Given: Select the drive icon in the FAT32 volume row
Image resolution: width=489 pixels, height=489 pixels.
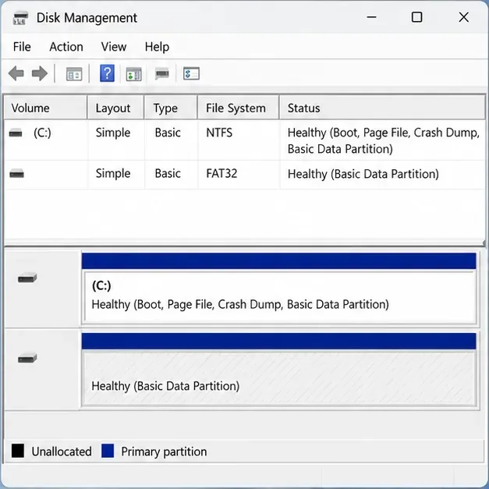Looking at the screenshot, I should coord(16,173).
